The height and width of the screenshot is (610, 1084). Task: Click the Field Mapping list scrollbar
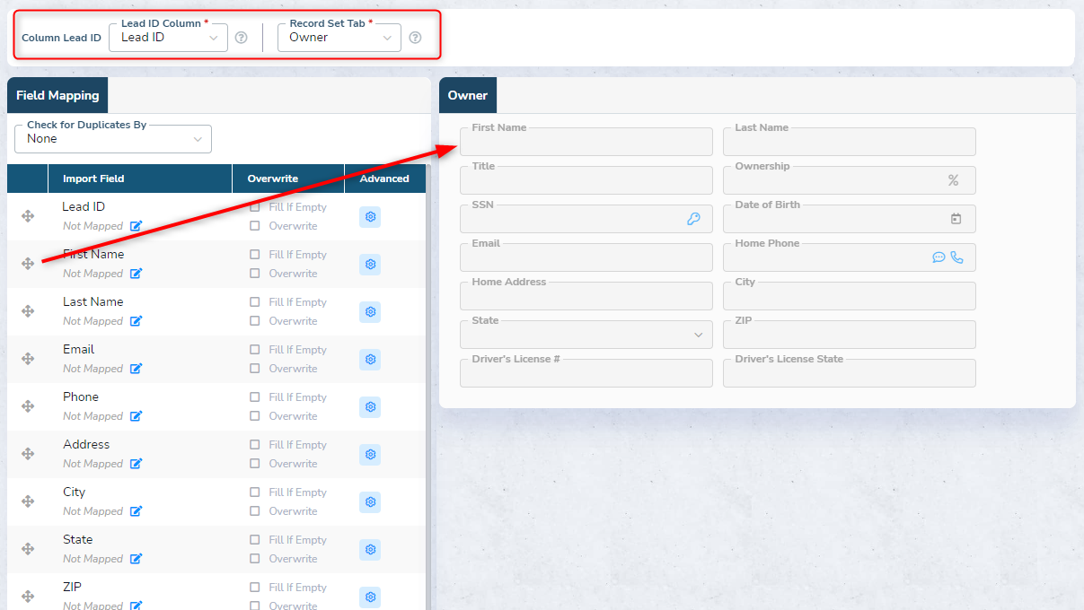427,387
